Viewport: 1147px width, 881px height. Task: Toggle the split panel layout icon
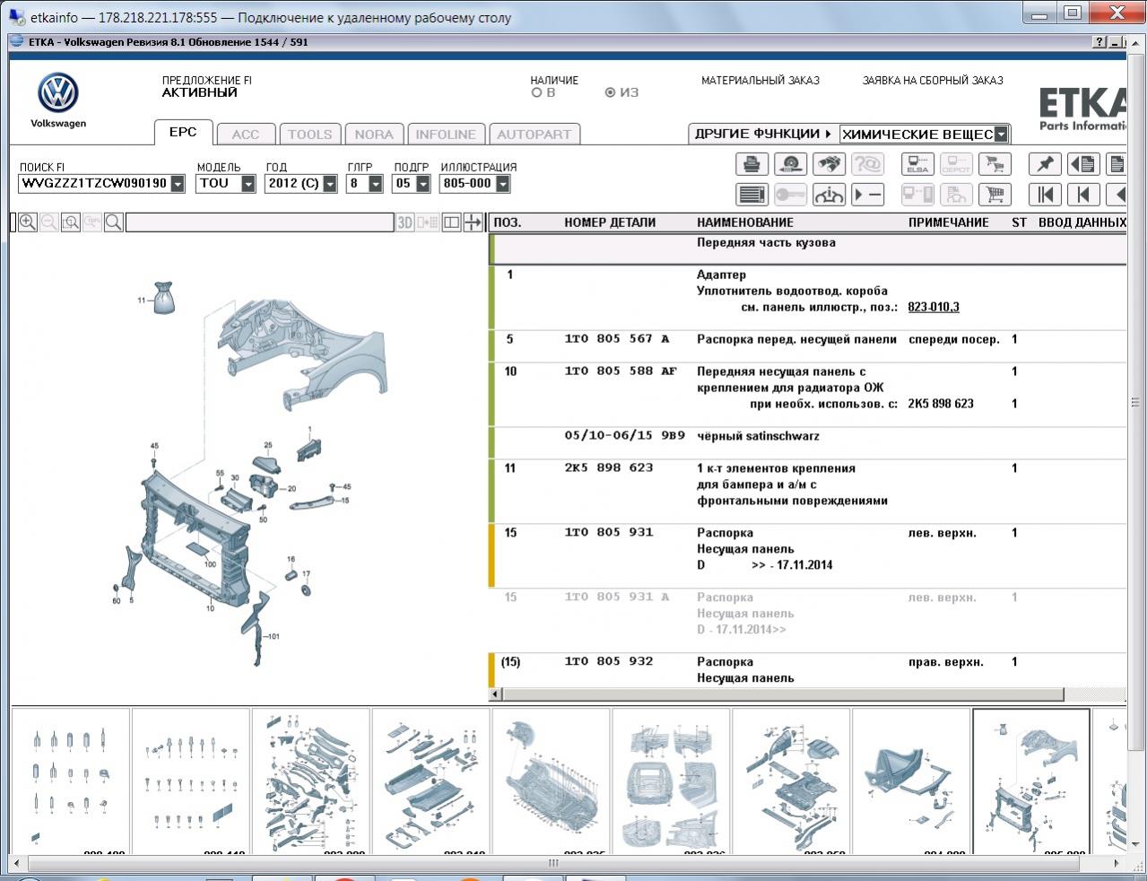[x=451, y=222]
